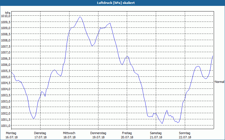Click the '1002,0' axis value
Screen dimensions: 225x140
[x=6, y=113]
